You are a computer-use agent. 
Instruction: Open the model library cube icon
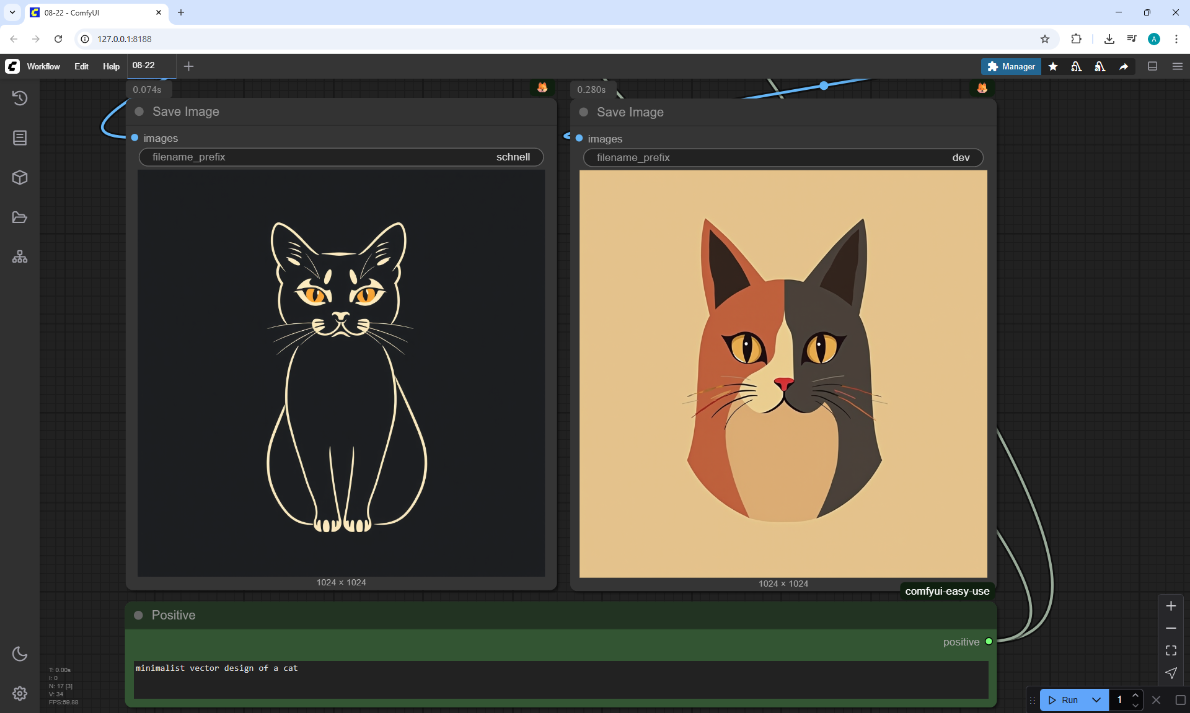(x=20, y=178)
